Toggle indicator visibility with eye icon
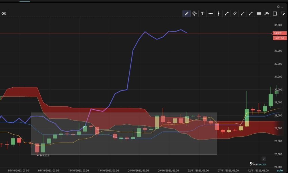This screenshot has height=173, width=288. [x=4, y=14]
